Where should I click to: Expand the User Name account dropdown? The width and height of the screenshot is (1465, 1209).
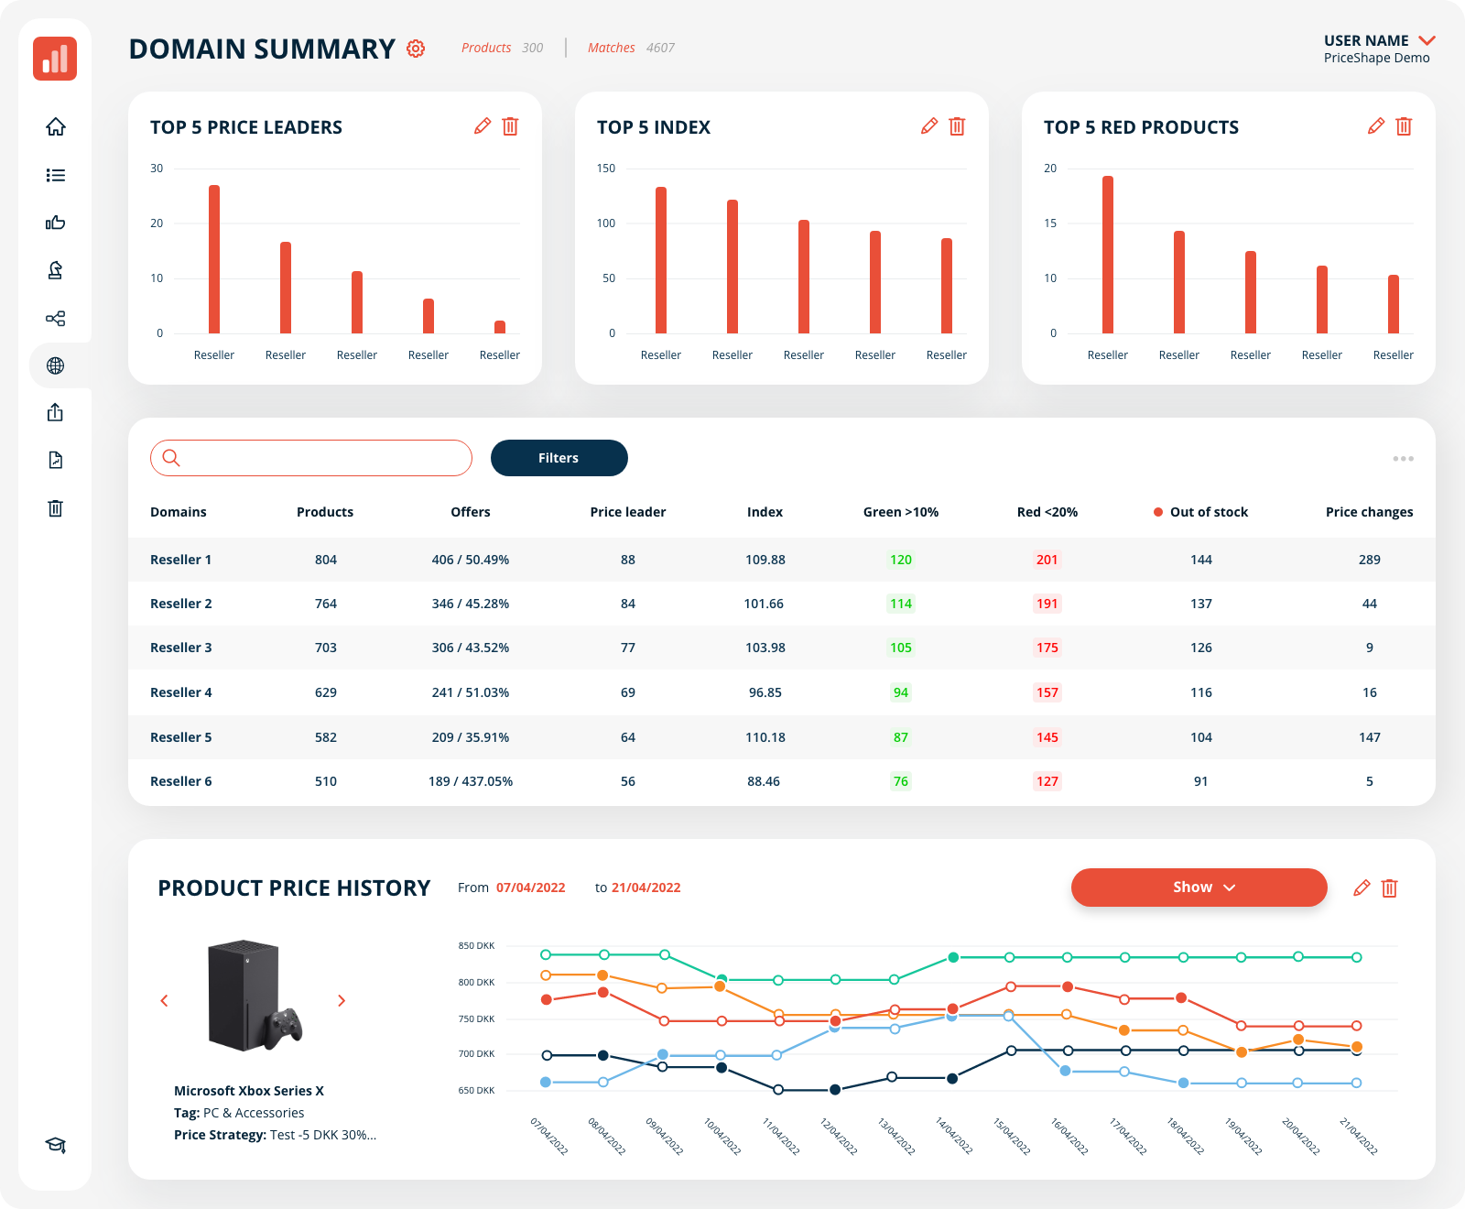click(1427, 41)
